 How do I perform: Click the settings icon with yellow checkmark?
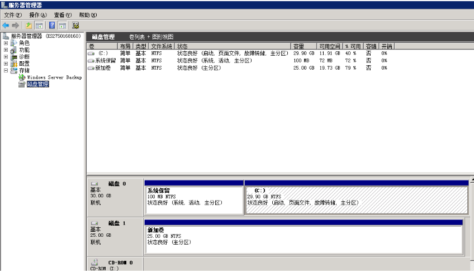[75, 26]
